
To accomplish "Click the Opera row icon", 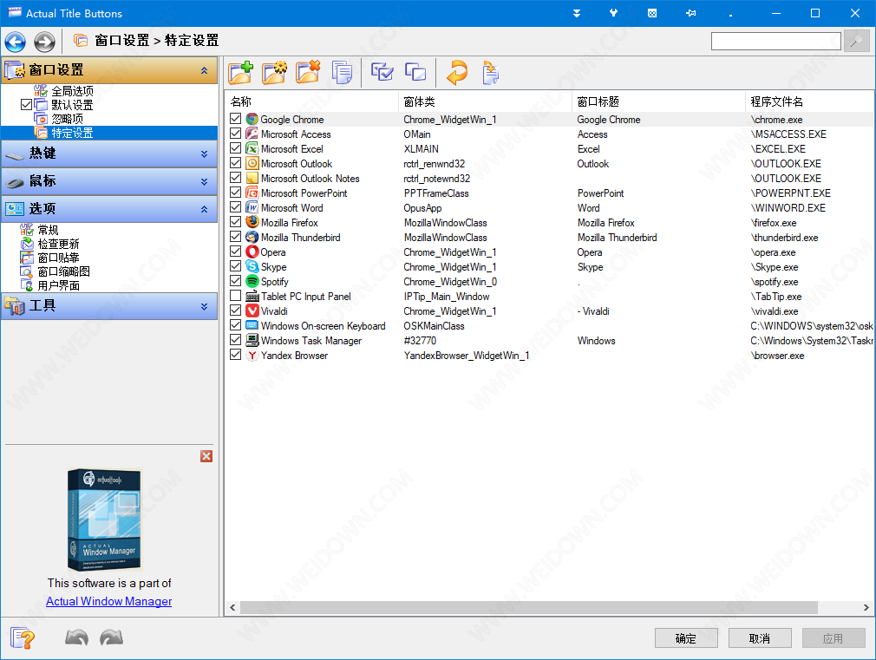I will (252, 252).
